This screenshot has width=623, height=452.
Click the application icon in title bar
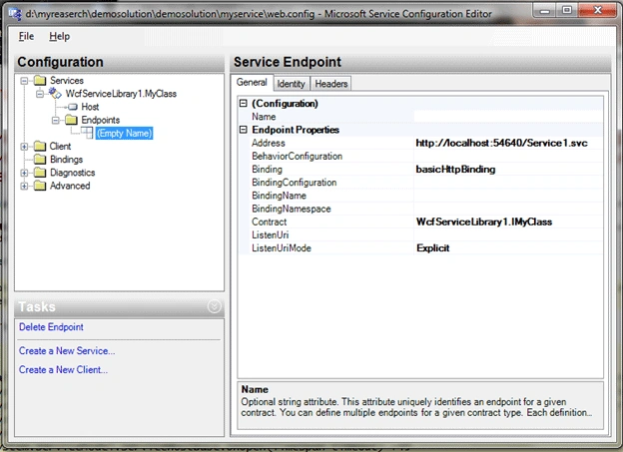pos(15,14)
